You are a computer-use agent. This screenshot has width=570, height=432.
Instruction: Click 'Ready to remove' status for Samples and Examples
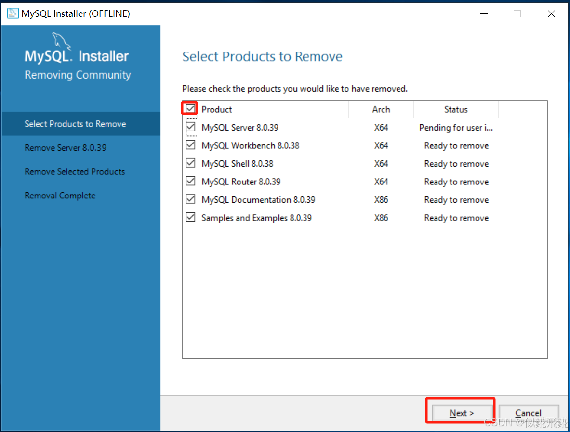(x=456, y=218)
